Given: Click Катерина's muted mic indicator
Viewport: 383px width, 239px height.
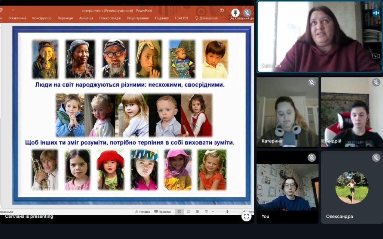Looking at the screenshot, I should 312,83.
